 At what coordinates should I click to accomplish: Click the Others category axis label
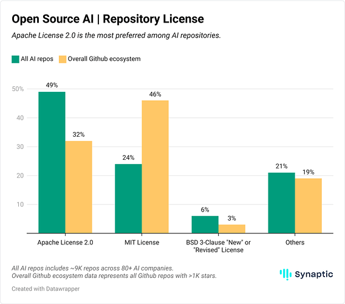[295, 243]
